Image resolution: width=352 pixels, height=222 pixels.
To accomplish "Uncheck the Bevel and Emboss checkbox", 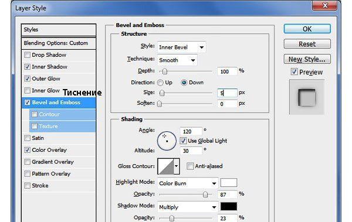I will 27,103.
